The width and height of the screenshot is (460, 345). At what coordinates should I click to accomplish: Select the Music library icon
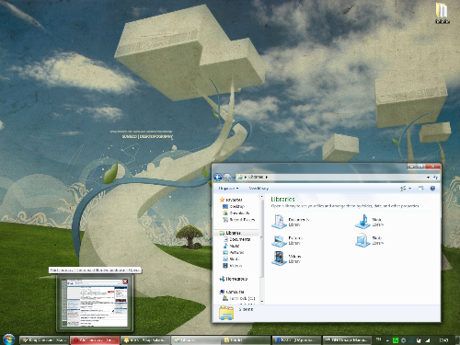(x=362, y=222)
